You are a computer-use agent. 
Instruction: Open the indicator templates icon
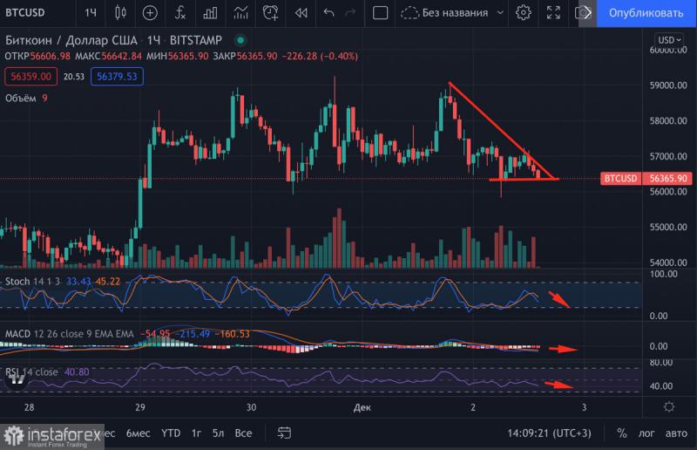pos(240,12)
